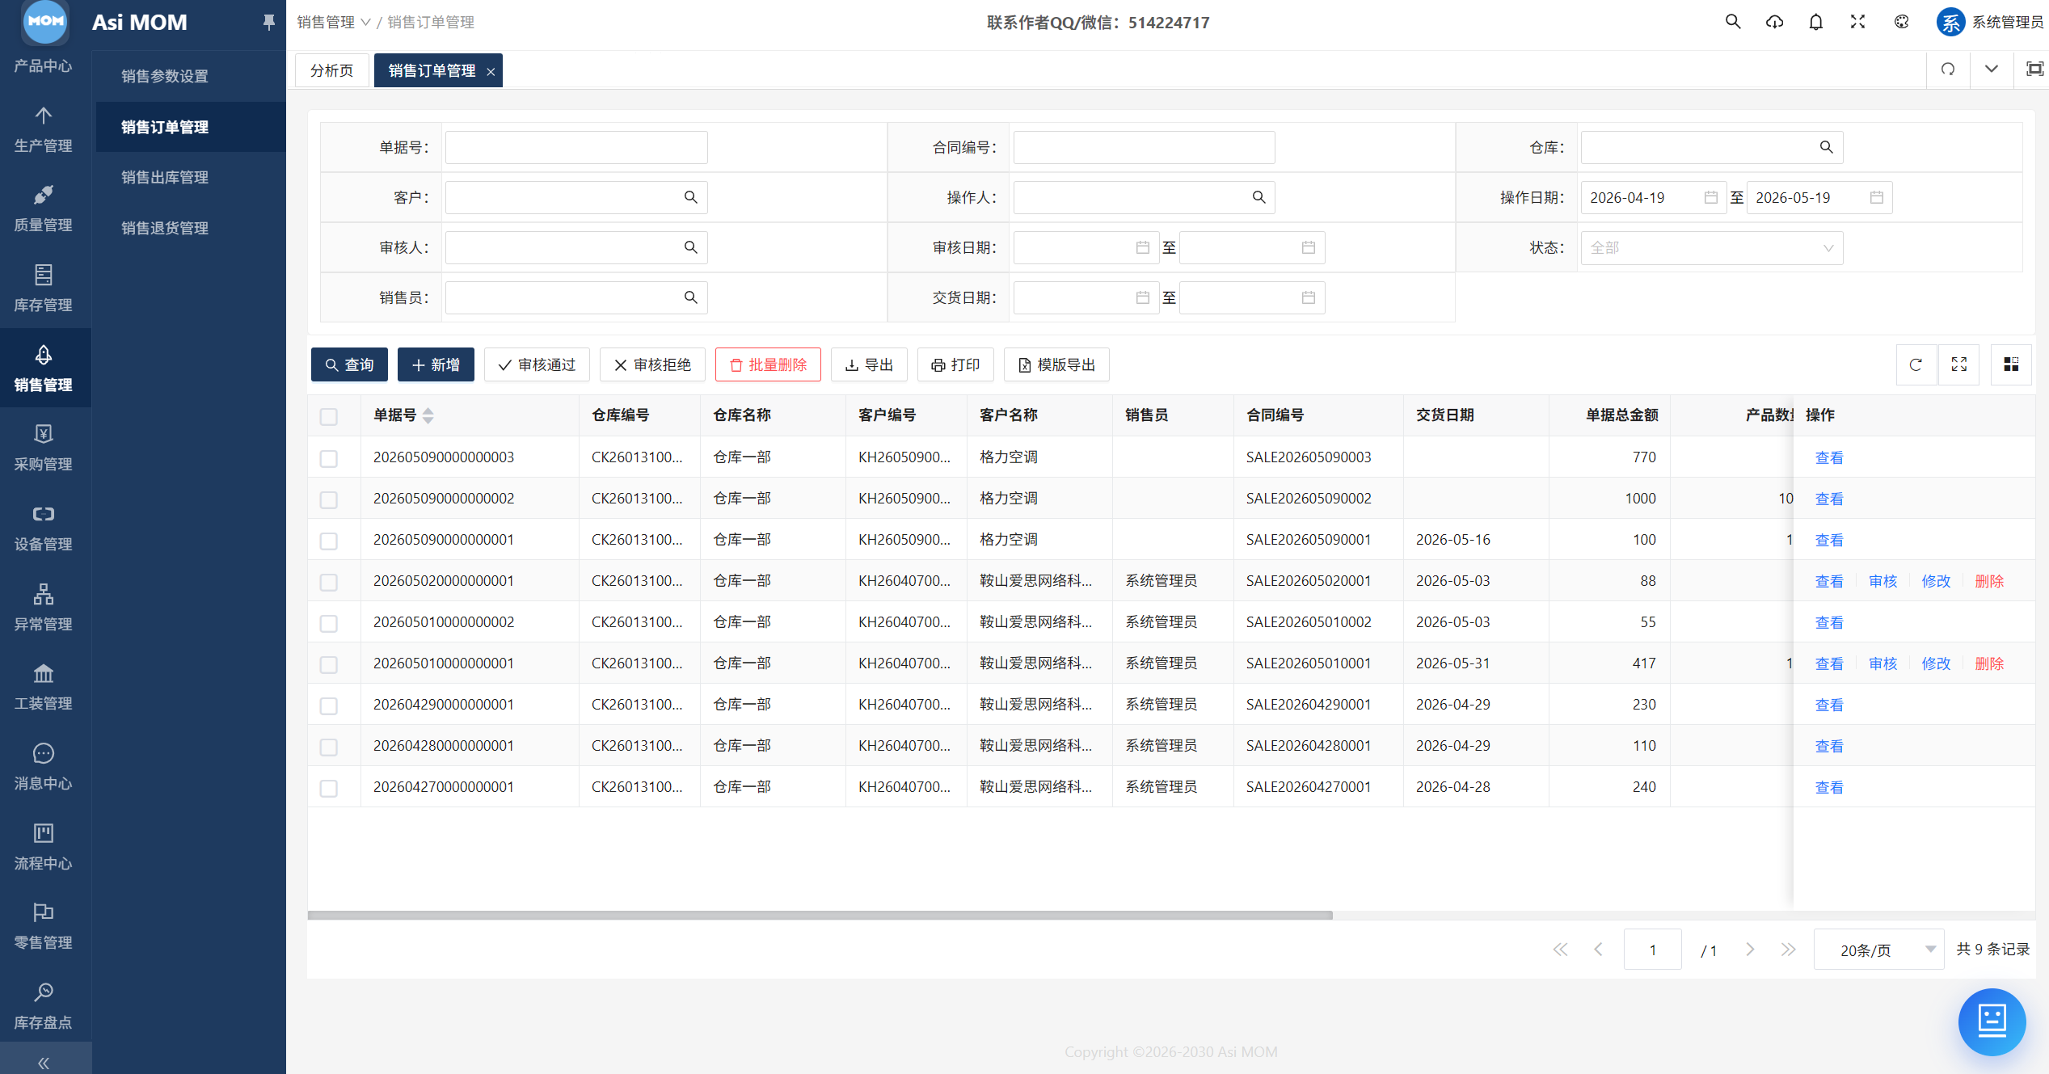
Task: Click the 合同编号 input field
Action: (1145, 147)
